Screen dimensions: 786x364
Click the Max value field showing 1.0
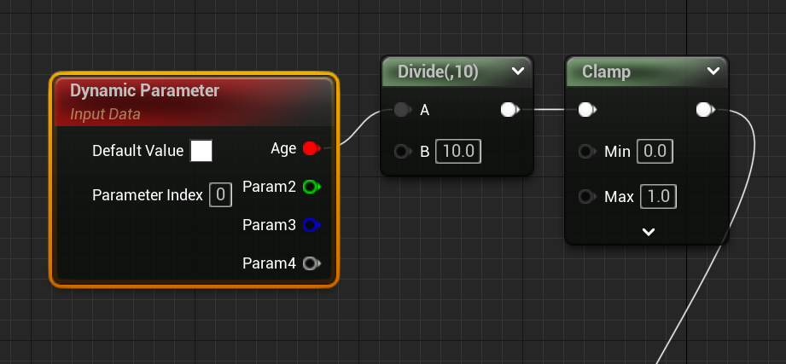[x=658, y=197]
